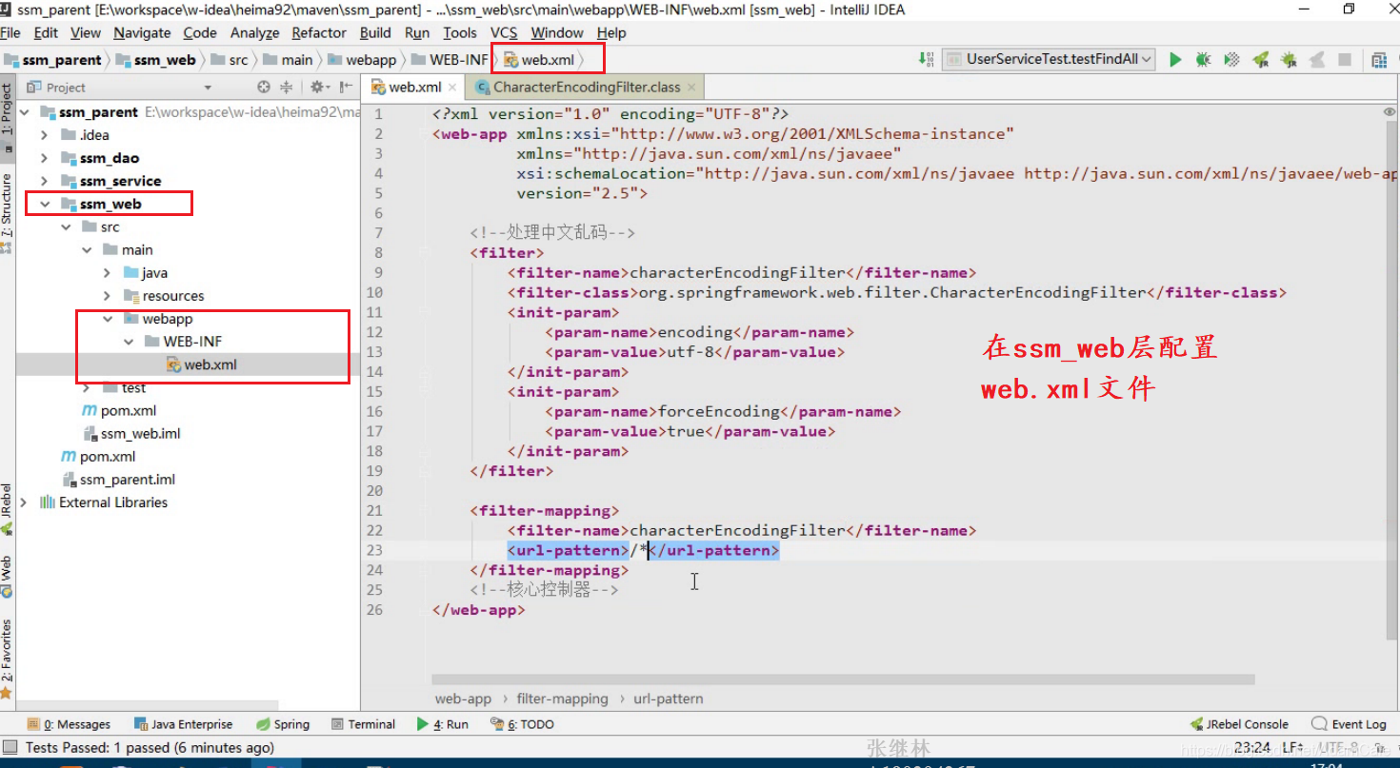The width and height of the screenshot is (1400, 768).
Task: Click filter-mapping in the editor breadcrumb
Action: tap(562, 699)
